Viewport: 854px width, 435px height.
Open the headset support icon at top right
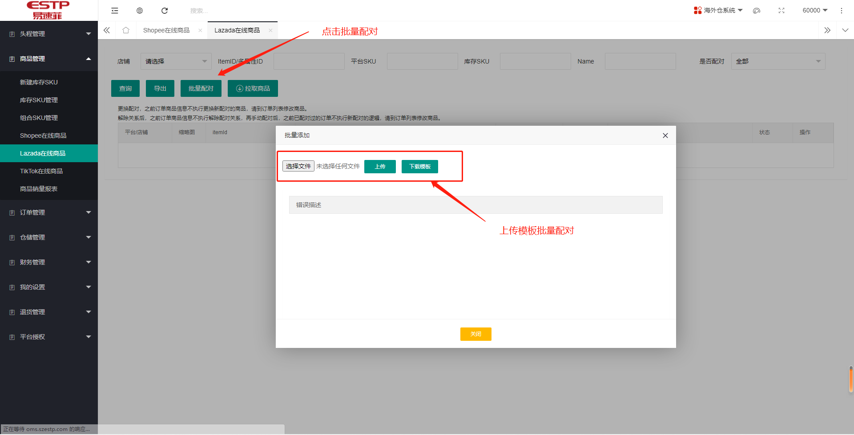[x=756, y=10]
